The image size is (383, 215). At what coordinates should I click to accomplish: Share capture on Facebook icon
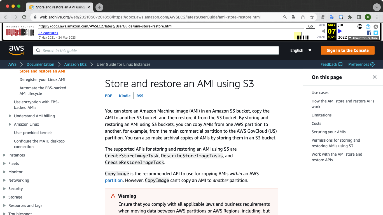coord(369,33)
